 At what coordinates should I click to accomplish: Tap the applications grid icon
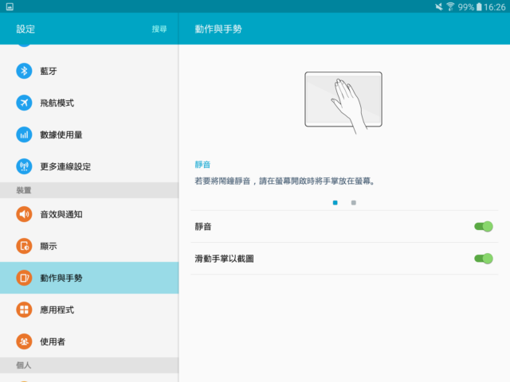point(24,310)
